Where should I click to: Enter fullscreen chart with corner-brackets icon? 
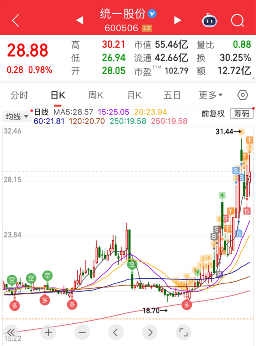183,332
